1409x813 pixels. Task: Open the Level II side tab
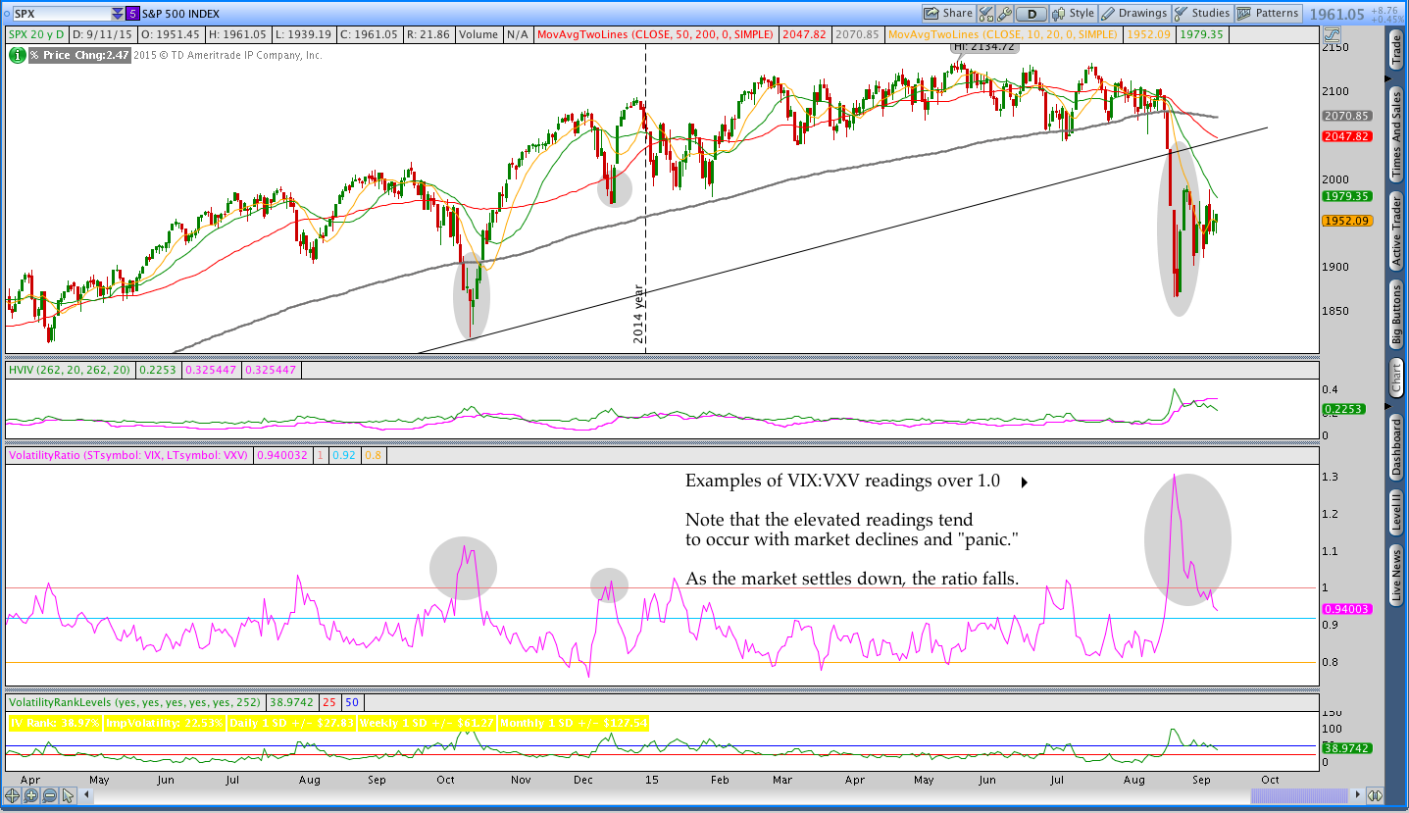[x=1397, y=514]
